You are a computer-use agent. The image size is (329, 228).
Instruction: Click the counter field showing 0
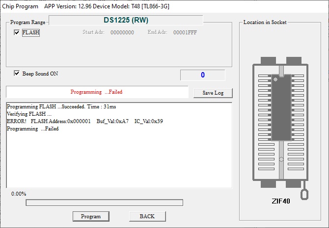[x=202, y=75]
